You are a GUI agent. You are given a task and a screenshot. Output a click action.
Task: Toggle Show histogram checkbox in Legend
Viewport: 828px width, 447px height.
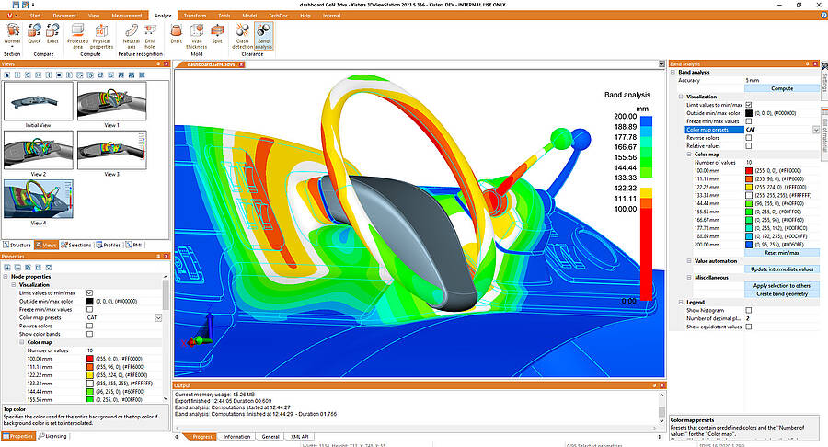[x=748, y=310]
